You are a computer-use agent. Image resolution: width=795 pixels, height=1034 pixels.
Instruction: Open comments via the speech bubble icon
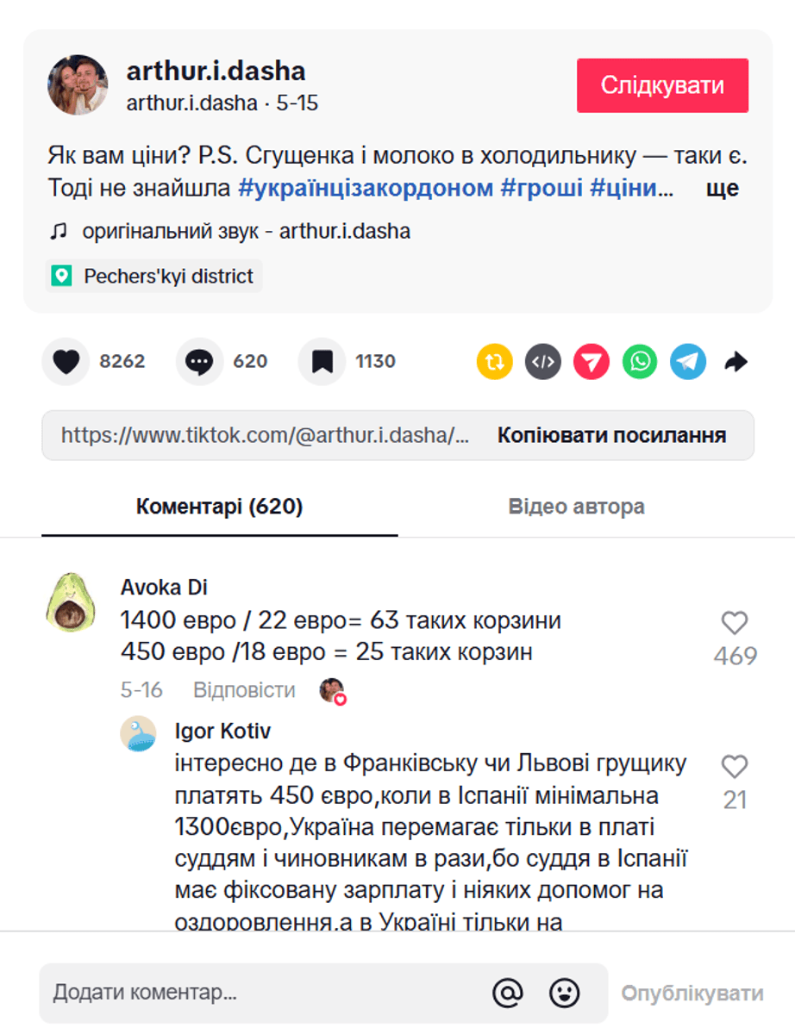pos(199,362)
